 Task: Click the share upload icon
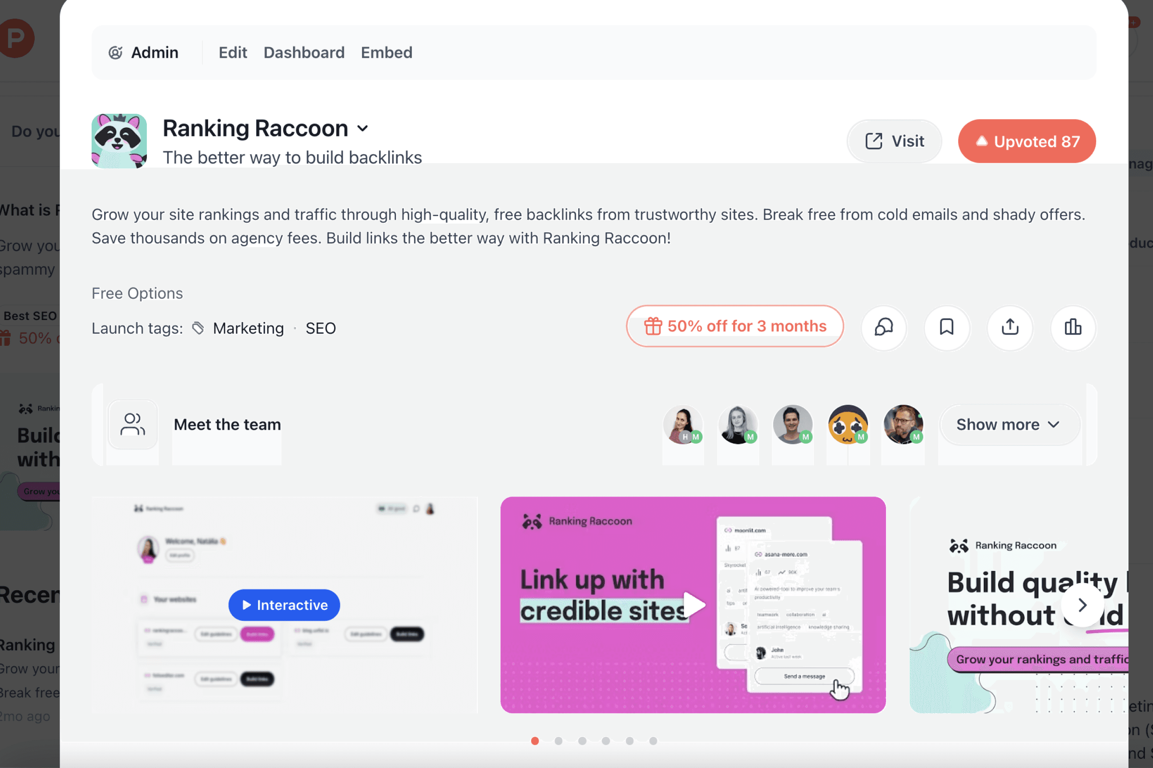click(x=1010, y=327)
